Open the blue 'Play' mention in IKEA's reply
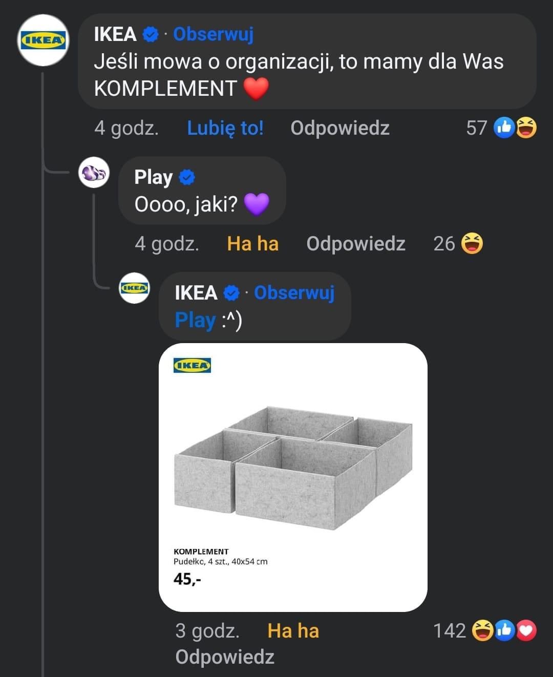 [x=195, y=320]
